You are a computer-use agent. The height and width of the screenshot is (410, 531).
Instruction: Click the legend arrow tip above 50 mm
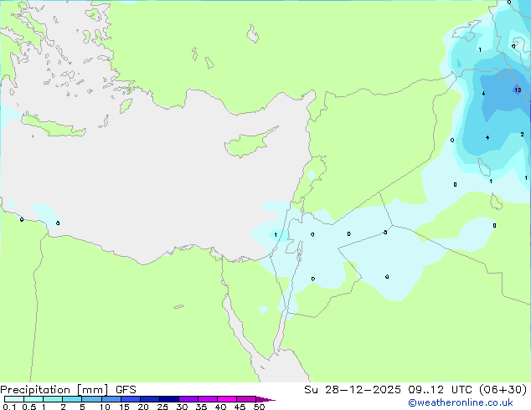point(265,399)
